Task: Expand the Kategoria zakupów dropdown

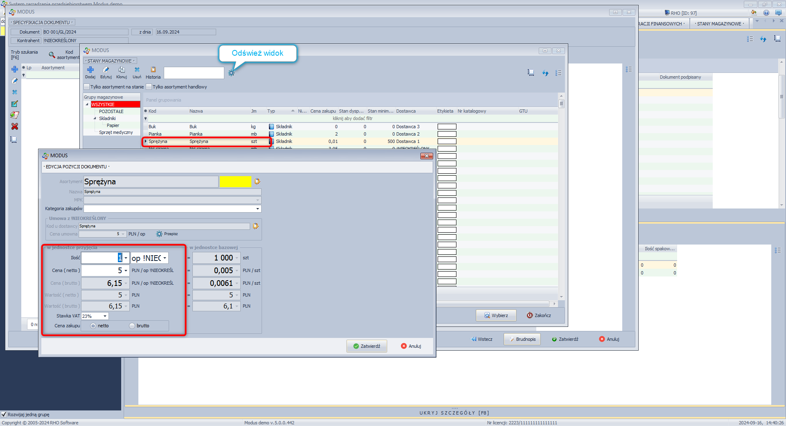Action: 257,209
